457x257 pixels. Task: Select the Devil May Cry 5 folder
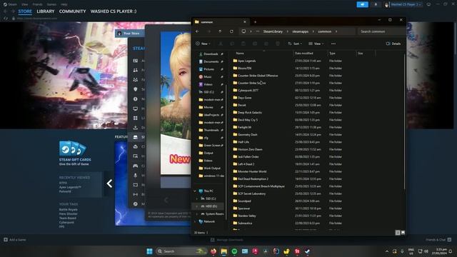point(248,120)
